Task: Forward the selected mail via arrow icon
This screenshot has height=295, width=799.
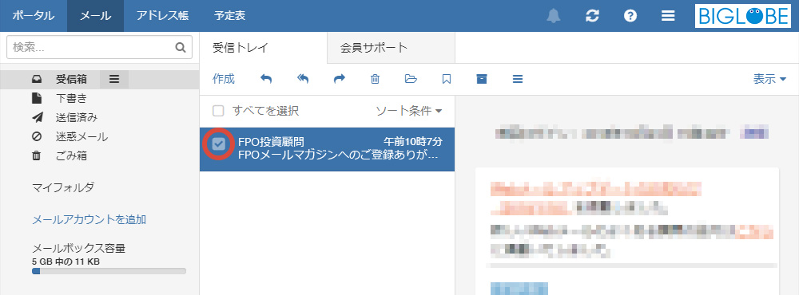Action: pyautogui.click(x=340, y=79)
